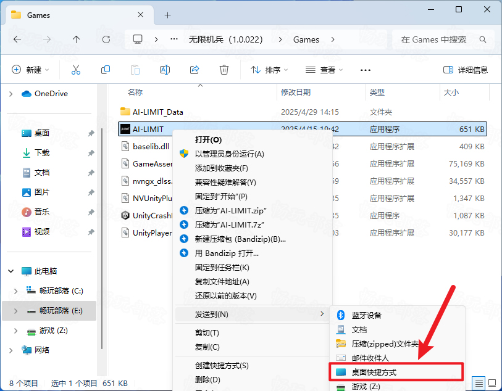Expand the 畅玩部落 (E:) drive node
This screenshot has width=502, height=391.
click(x=15, y=311)
